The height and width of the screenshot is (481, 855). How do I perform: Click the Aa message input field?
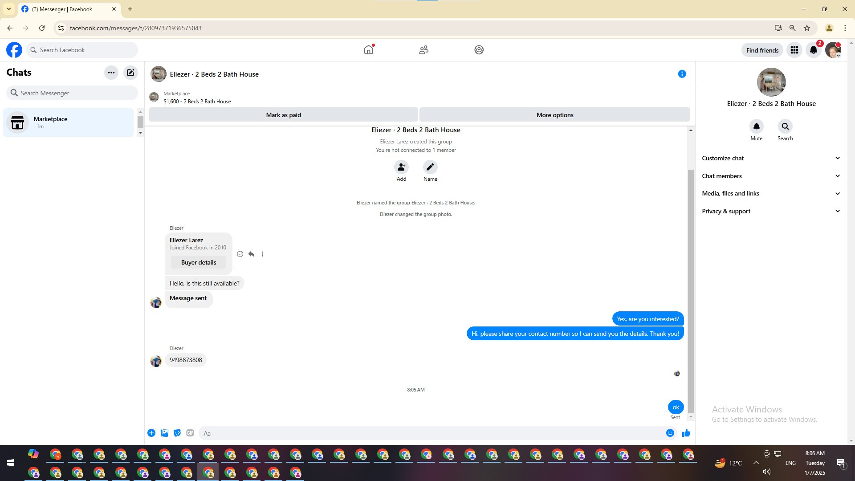click(432, 433)
